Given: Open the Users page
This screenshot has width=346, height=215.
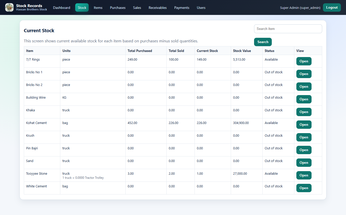Looking at the screenshot, I should tap(201, 8).
